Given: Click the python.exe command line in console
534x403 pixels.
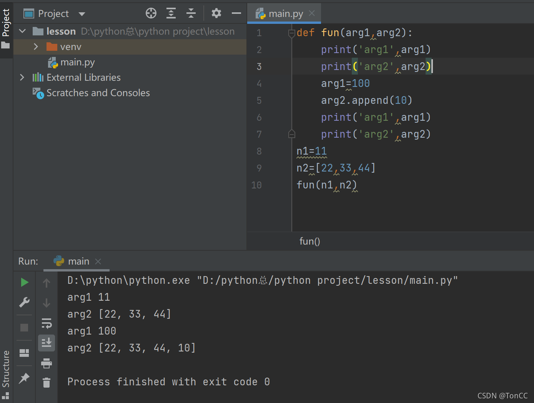Looking at the screenshot, I should [263, 280].
